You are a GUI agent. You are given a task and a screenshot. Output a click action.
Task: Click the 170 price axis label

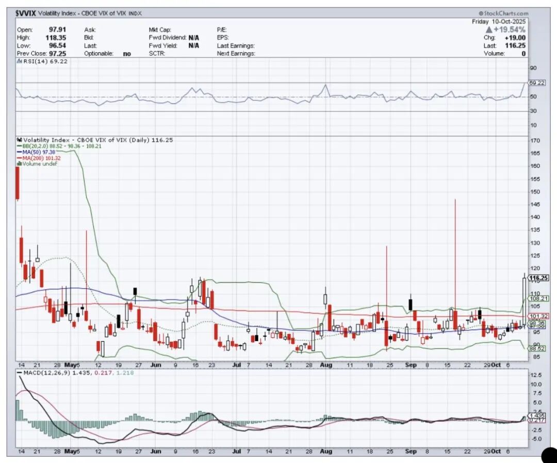pos(535,140)
